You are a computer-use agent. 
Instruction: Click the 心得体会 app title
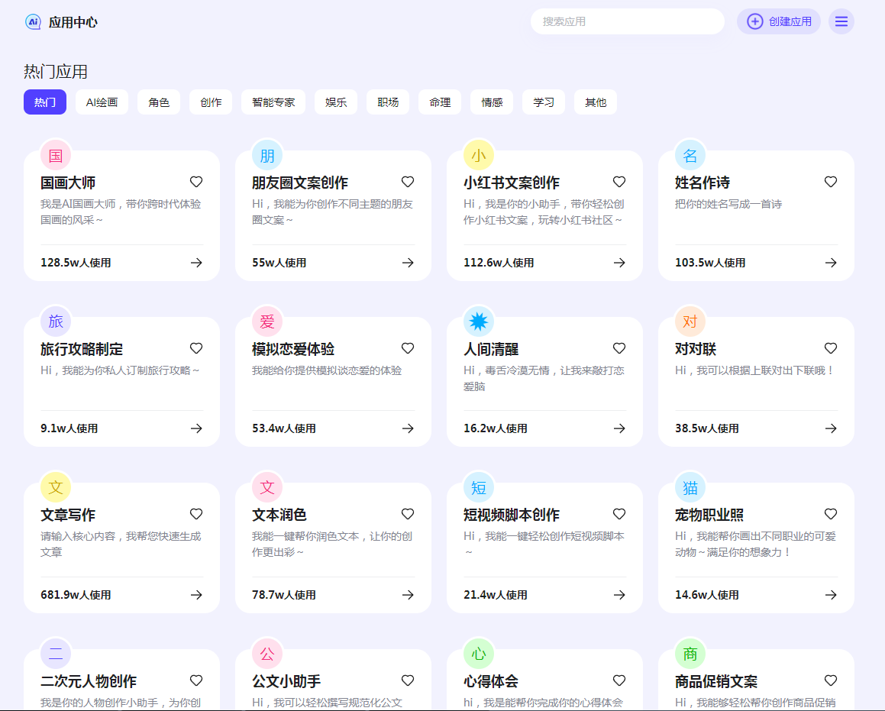tap(491, 681)
